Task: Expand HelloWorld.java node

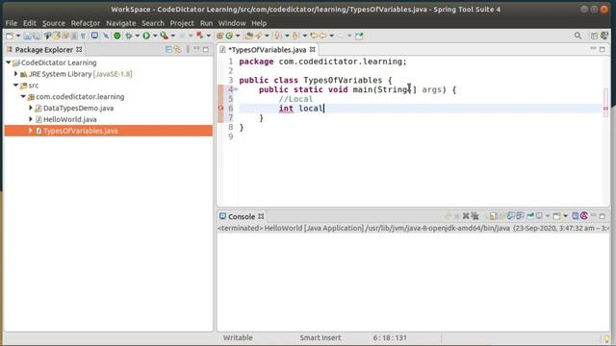Action: click(31, 119)
